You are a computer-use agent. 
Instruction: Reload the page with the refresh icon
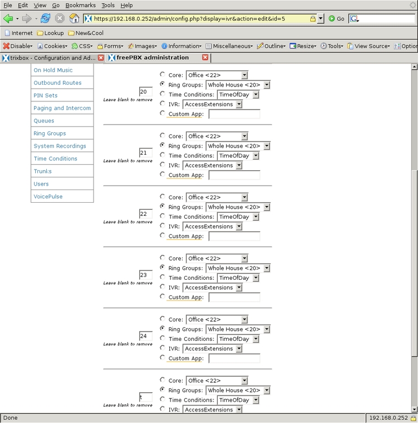45,18
